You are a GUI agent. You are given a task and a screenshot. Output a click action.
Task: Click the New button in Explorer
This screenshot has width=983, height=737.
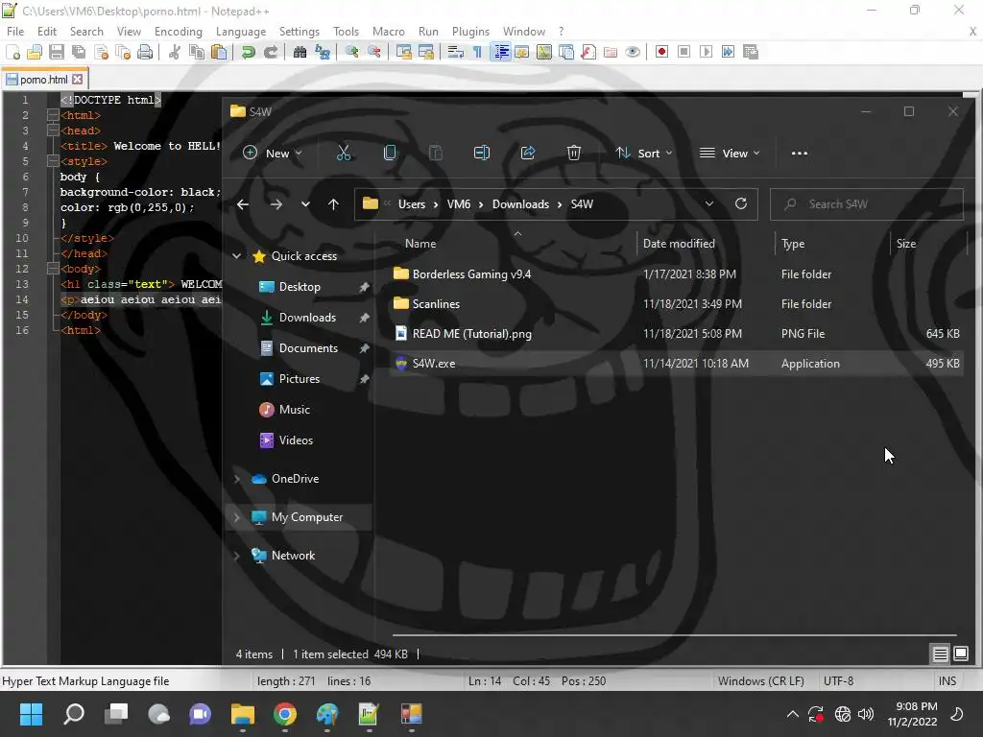click(x=273, y=153)
